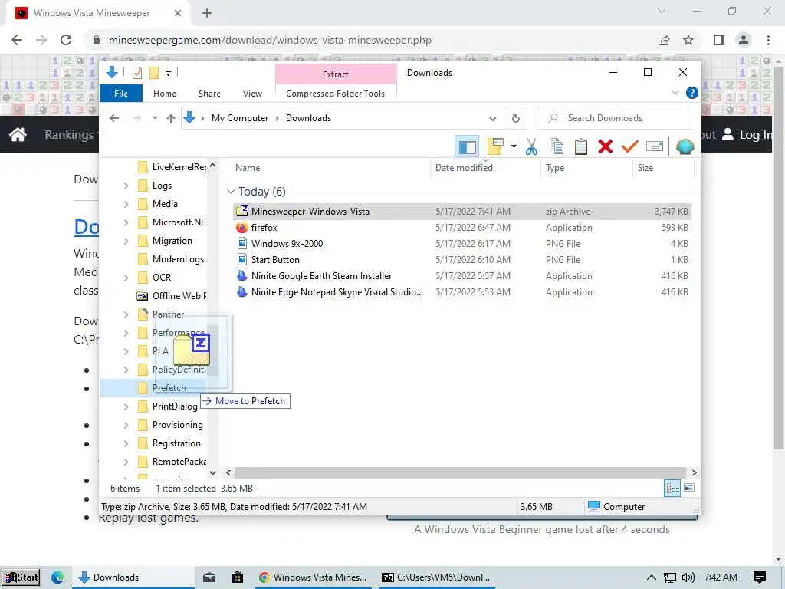Expand the Migration folder tree node
785x589 pixels.
(126, 241)
